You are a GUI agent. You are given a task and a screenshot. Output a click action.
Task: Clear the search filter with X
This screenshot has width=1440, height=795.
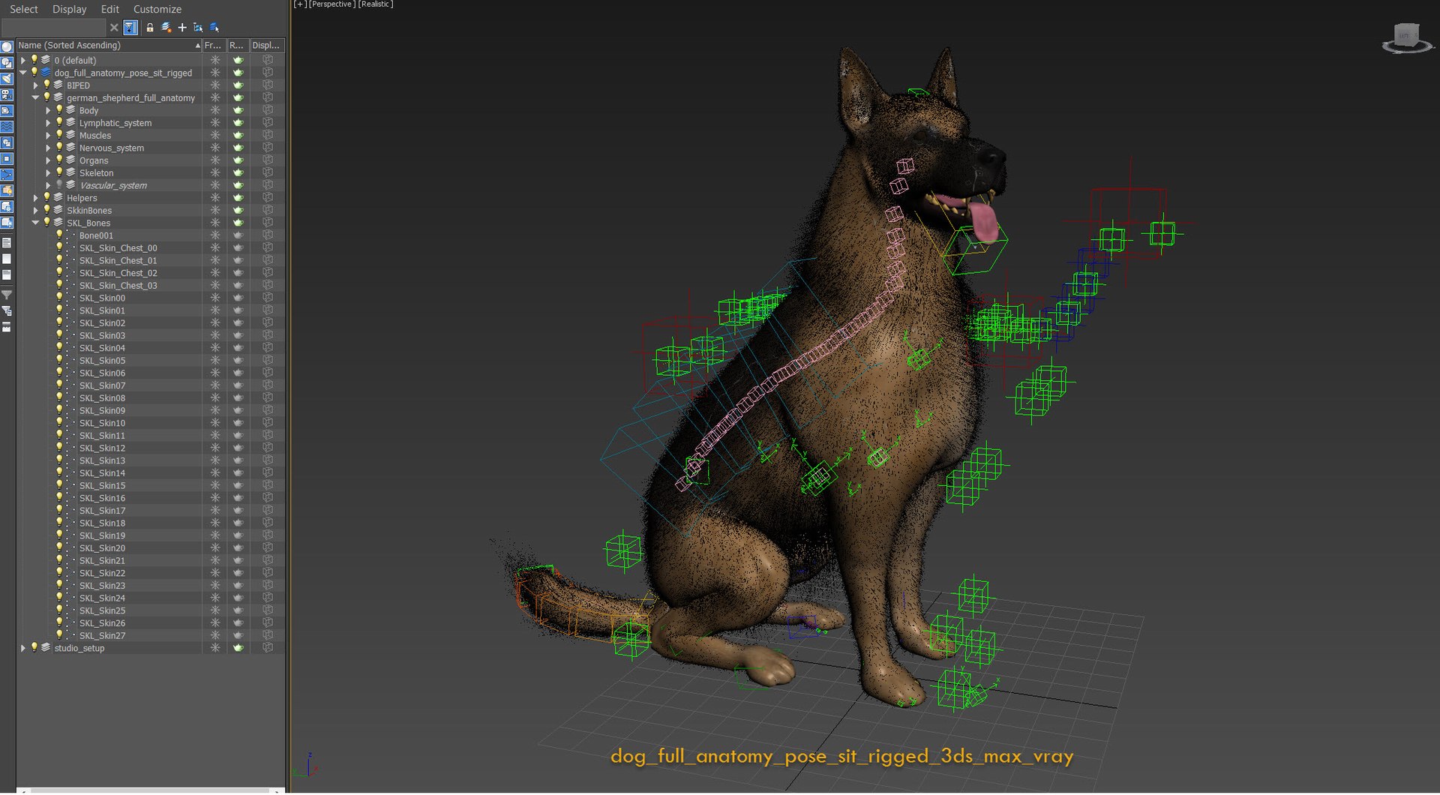tap(114, 28)
